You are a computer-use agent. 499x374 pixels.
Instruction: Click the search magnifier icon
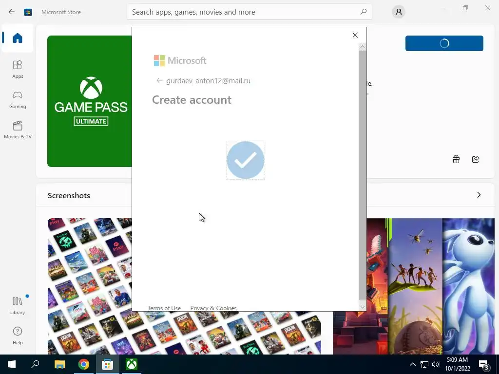tap(364, 12)
